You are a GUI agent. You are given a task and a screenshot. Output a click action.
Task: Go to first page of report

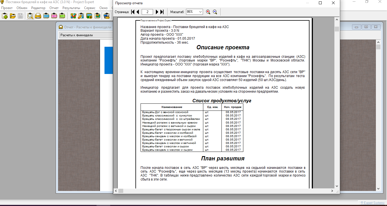click(x=133, y=12)
